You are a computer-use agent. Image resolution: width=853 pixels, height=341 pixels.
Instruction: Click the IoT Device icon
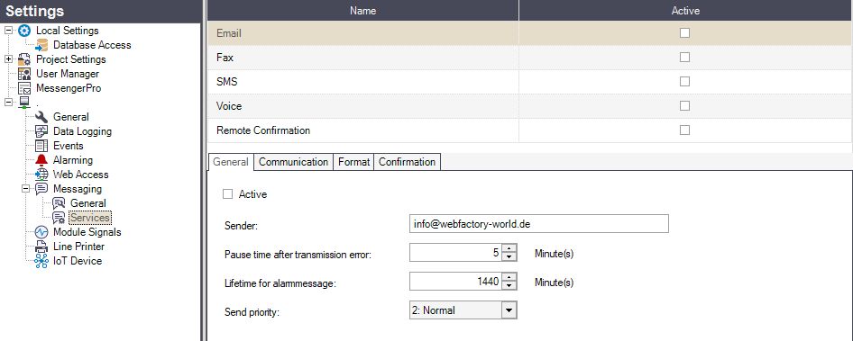41,261
